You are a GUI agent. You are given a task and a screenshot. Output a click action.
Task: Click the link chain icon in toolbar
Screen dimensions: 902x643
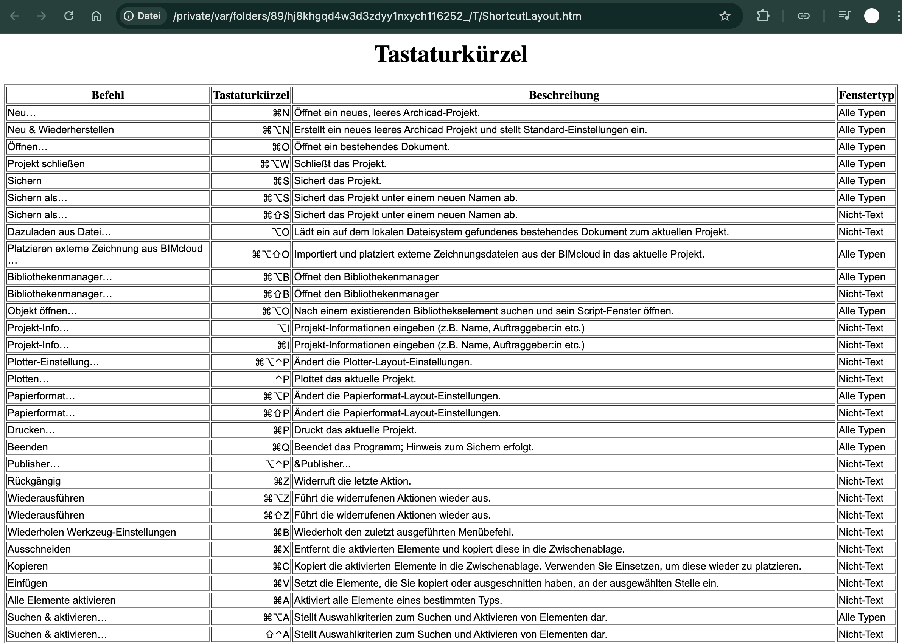click(803, 16)
